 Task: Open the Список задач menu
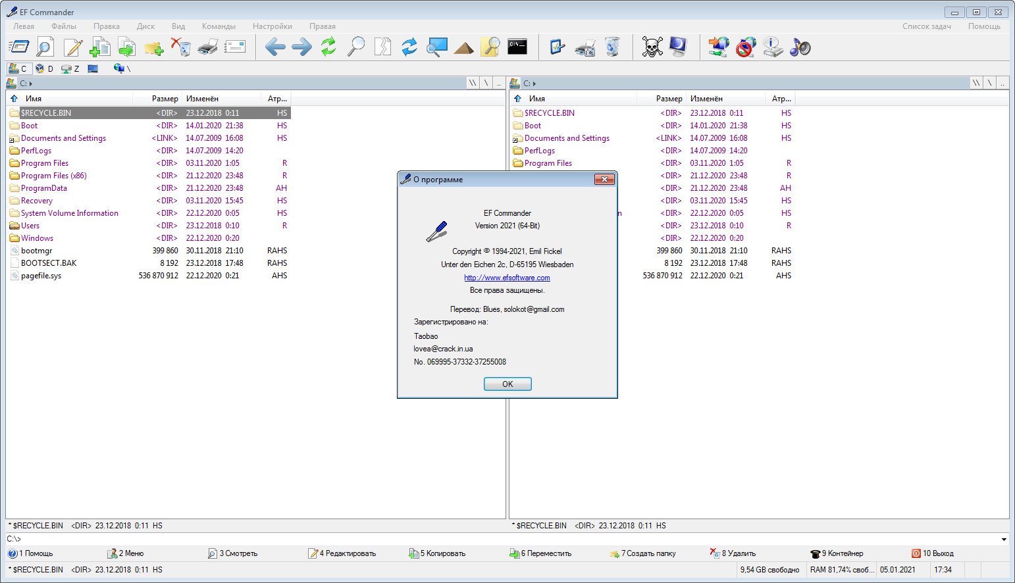point(927,26)
